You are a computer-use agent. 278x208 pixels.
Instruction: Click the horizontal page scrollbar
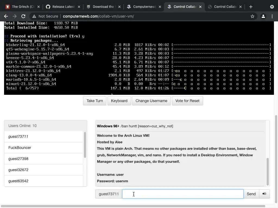coord(133,206)
